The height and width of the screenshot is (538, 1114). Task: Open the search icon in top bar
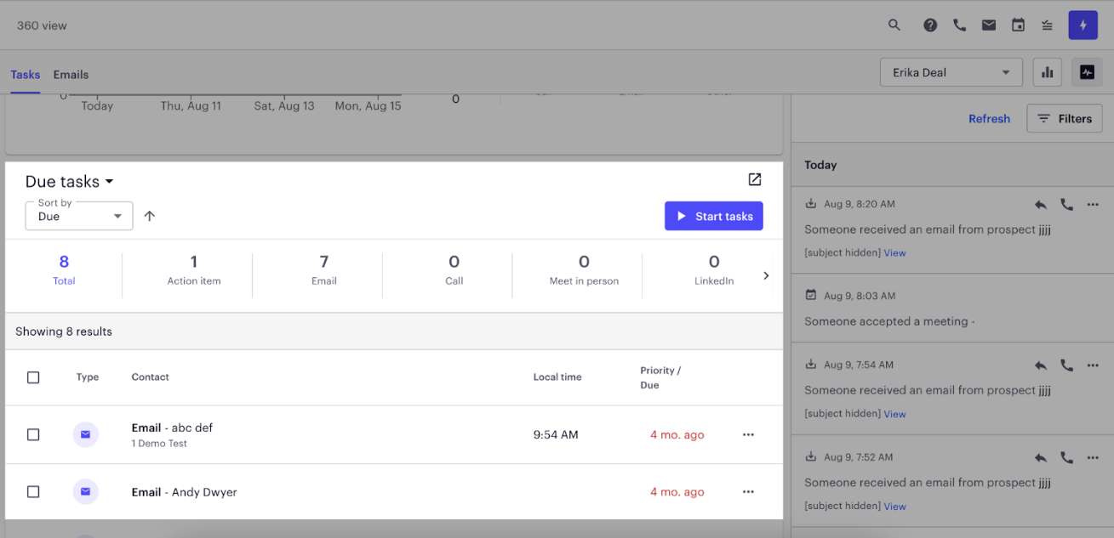point(894,25)
